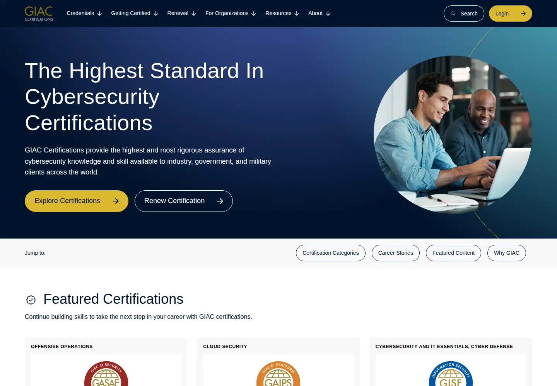This screenshot has width=557, height=386.
Task: Jump to Career Stories section
Action: point(396,253)
